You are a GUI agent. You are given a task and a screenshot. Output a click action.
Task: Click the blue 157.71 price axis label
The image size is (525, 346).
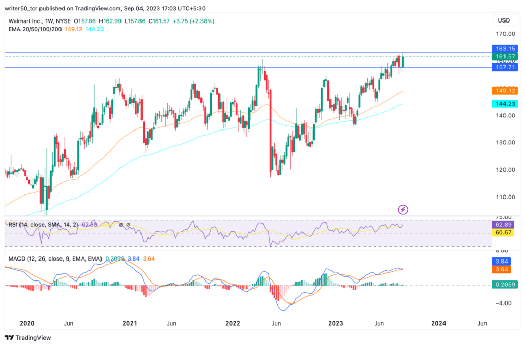tap(505, 67)
